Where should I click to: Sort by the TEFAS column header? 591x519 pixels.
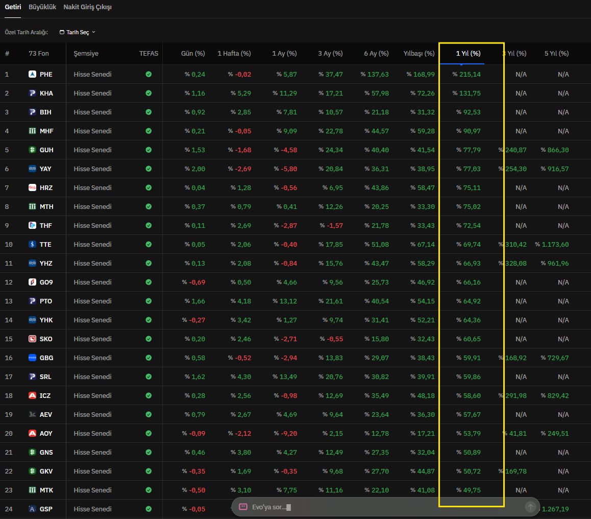(x=149, y=53)
